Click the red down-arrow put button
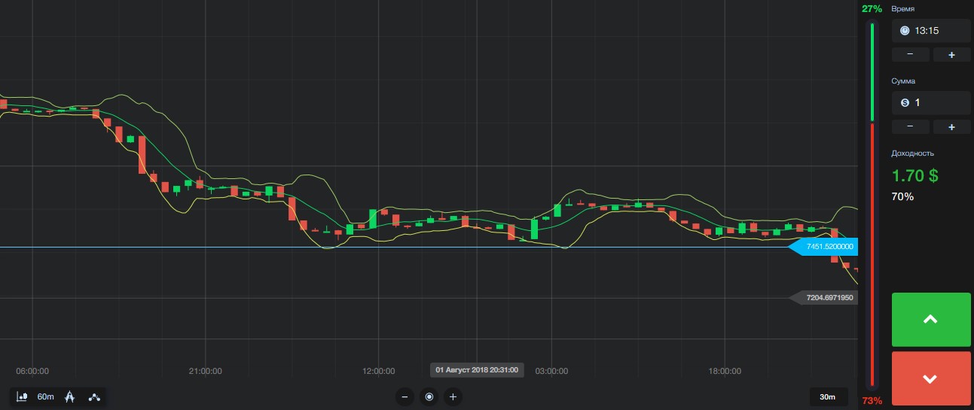 coord(930,378)
